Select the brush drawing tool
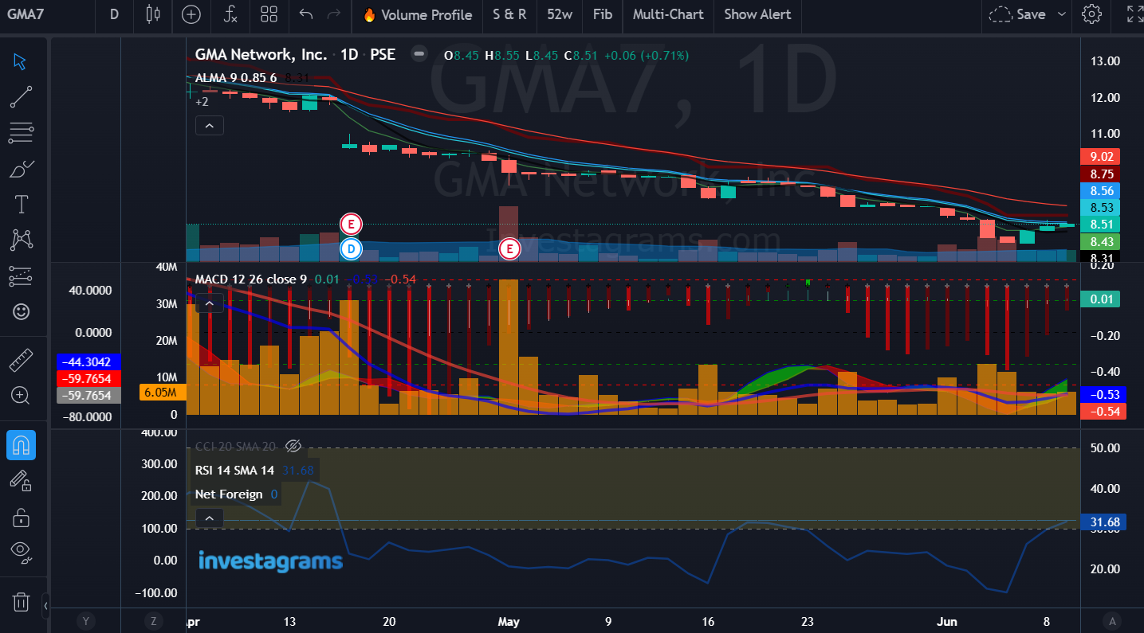Viewport: 1144px width, 633px height. coord(21,169)
